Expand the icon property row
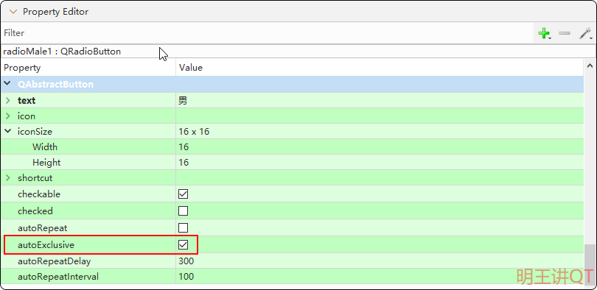This screenshot has height=290, width=597. click(x=7, y=116)
